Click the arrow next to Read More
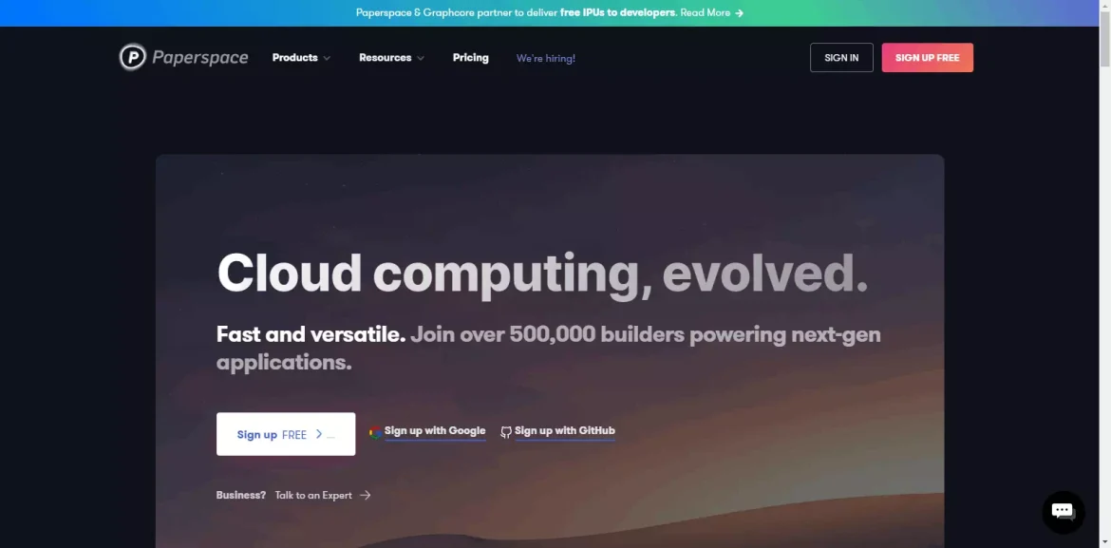 (739, 12)
